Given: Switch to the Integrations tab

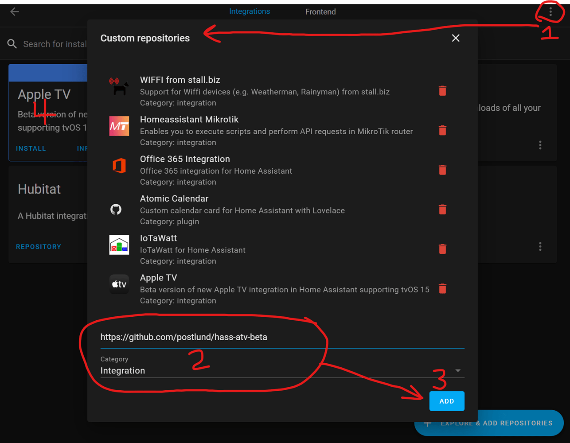Looking at the screenshot, I should tap(250, 12).
